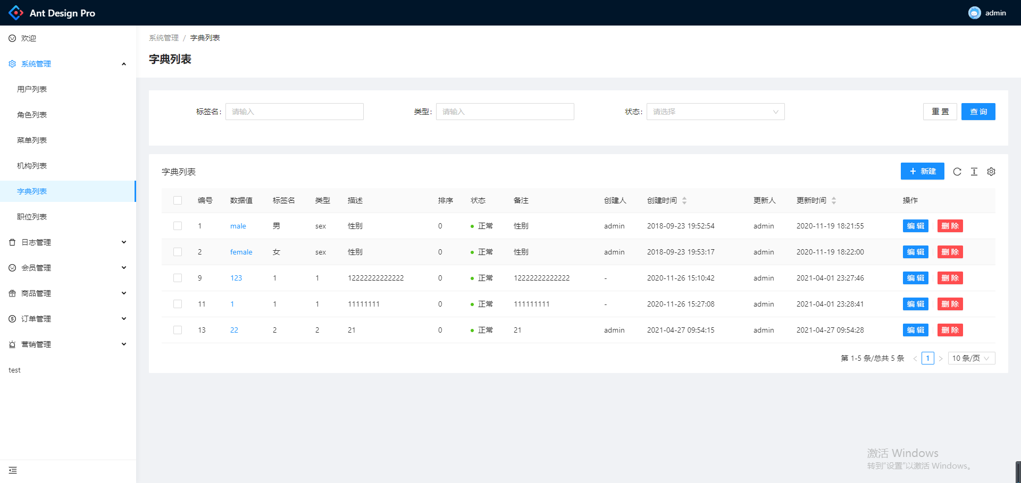Screen dimensions: 1021x483
Task: Click the cell 2018-09-23 19:52:54
Action: [x=681, y=226]
